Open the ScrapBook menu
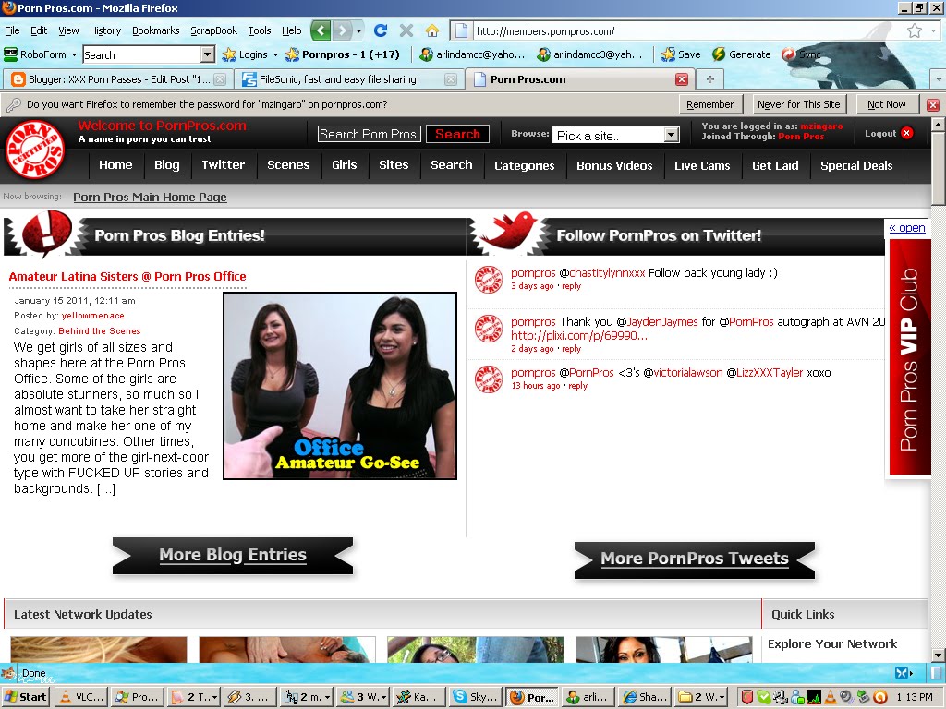 [x=214, y=30]
